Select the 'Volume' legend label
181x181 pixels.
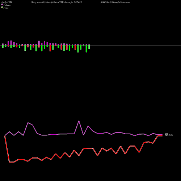pos(7,5)
